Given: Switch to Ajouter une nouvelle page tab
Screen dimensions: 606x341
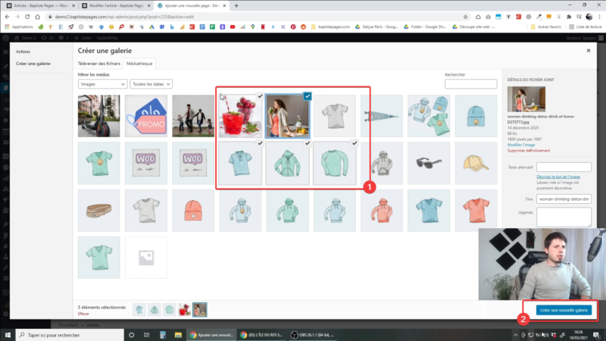Looking at the screenshot, I should click(x=192, y=6).
